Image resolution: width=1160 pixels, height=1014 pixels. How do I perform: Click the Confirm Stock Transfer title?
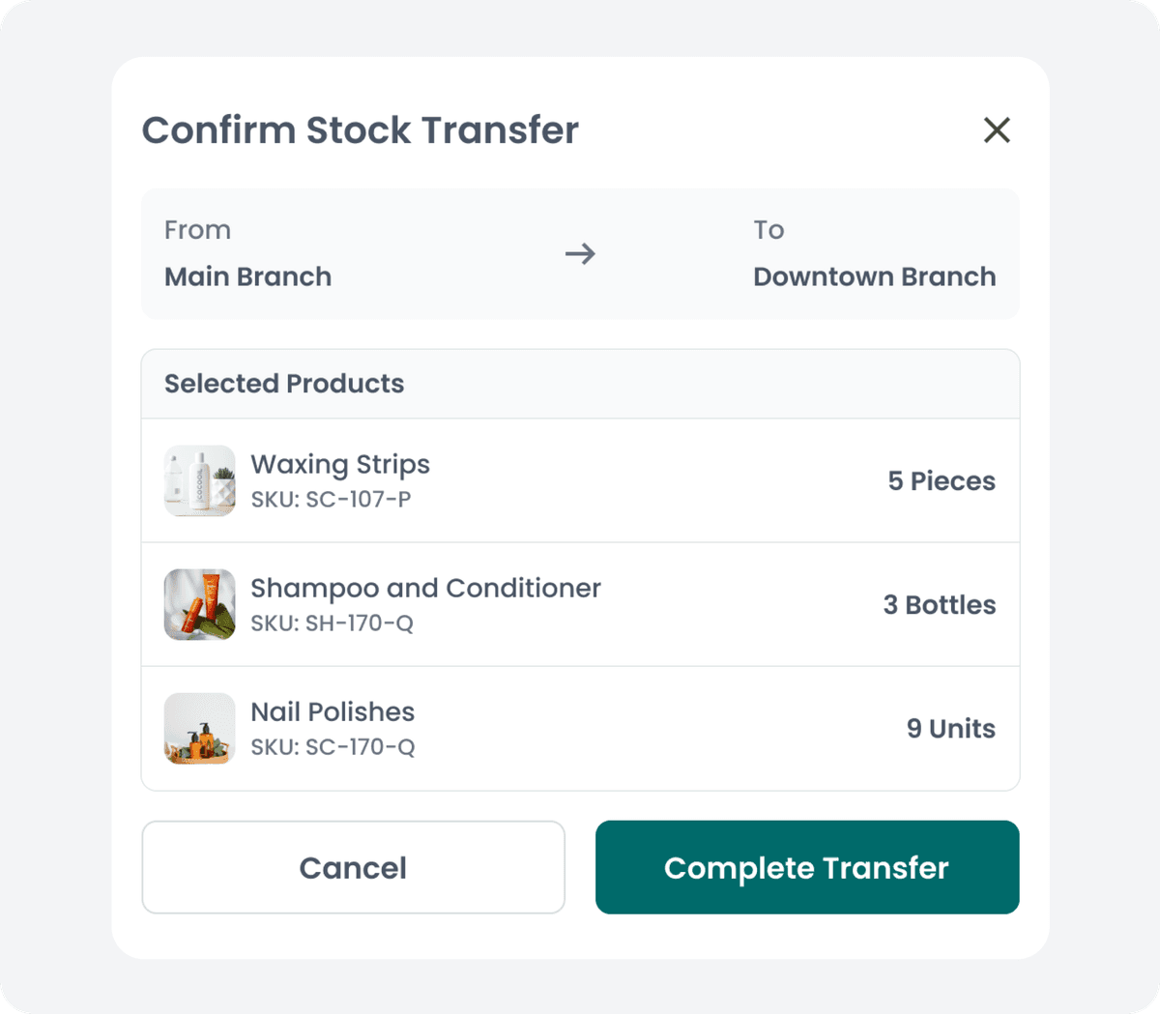361,130
